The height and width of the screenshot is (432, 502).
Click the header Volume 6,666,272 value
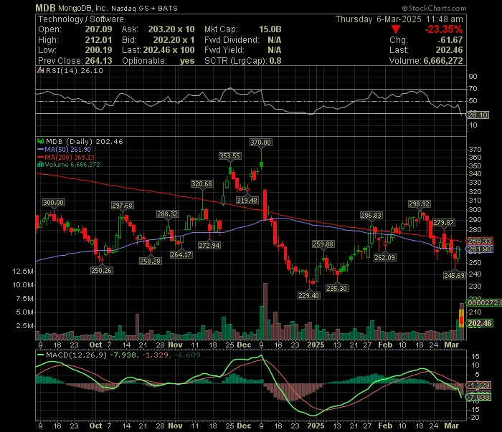click(443, 61)
